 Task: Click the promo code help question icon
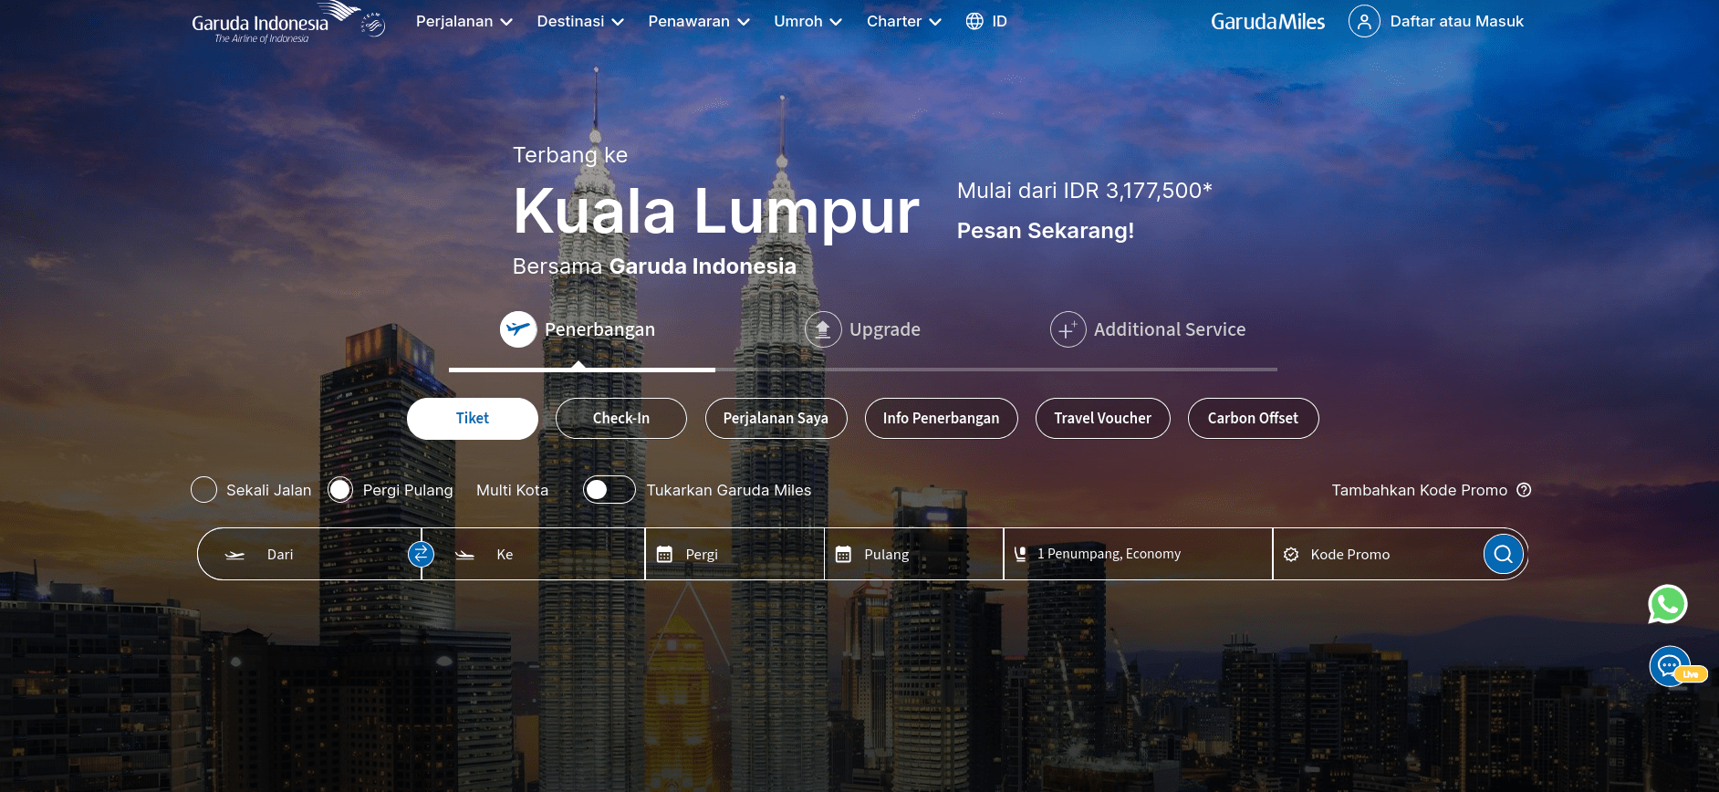point(1524,490)
